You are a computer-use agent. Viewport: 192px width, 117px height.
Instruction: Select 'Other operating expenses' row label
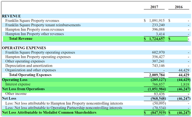pos(25,61)
